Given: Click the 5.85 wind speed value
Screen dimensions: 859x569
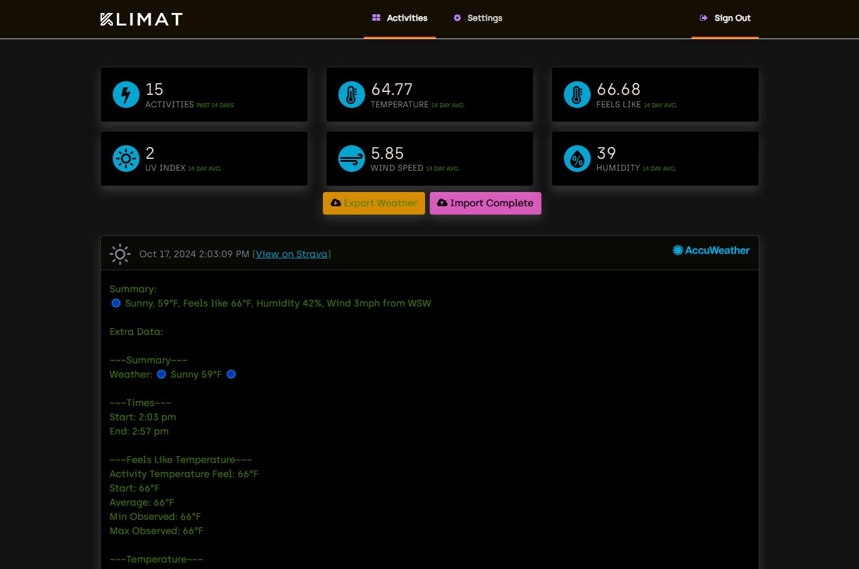Looking at the screenshot, I should [388, 153].
